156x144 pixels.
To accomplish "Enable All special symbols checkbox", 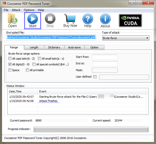I will click(34, 64).
